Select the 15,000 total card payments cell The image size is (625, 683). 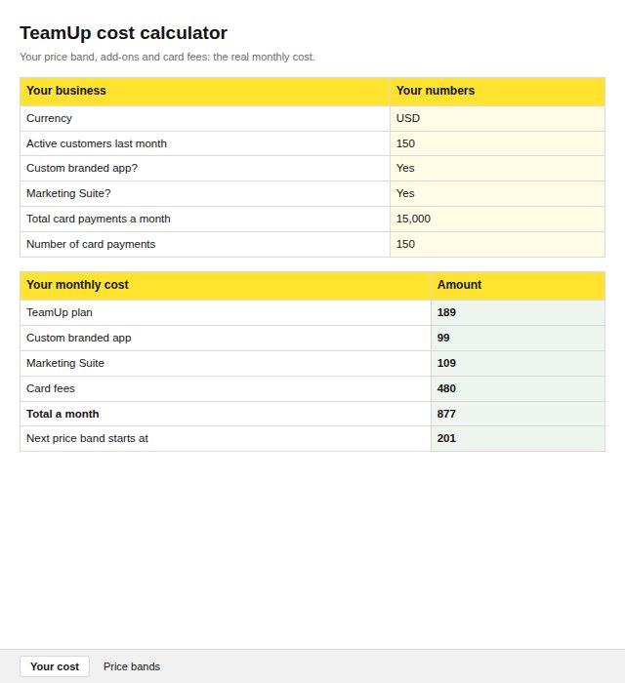click(x=497, y=220)
